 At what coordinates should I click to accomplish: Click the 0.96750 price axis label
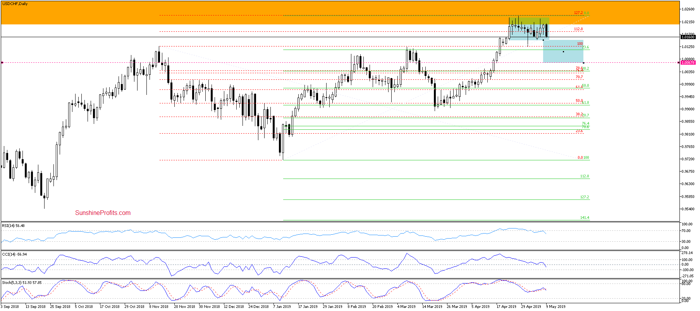tap(688, 171)
